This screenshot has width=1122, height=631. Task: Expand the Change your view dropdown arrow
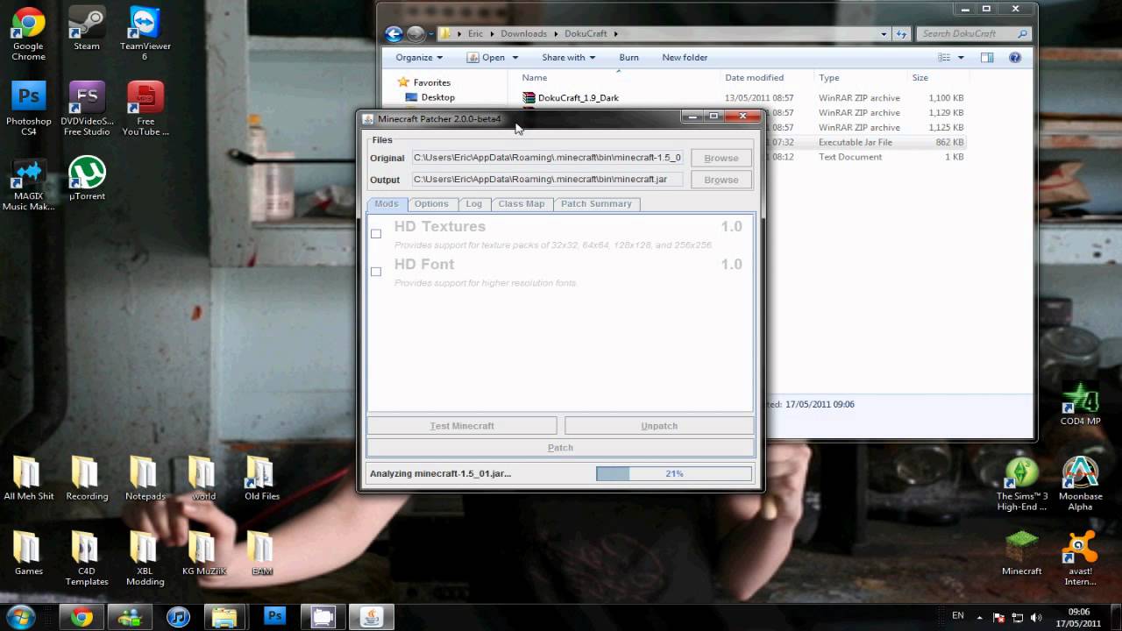961,58
